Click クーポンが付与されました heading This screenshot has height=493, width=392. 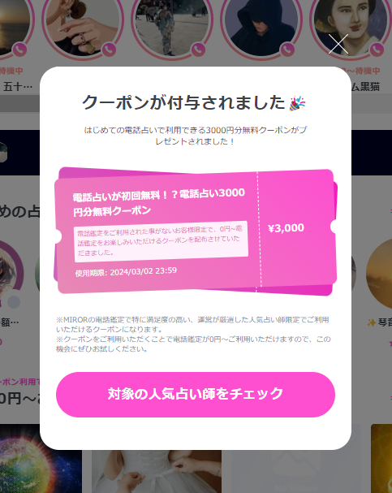pos(183,103)
